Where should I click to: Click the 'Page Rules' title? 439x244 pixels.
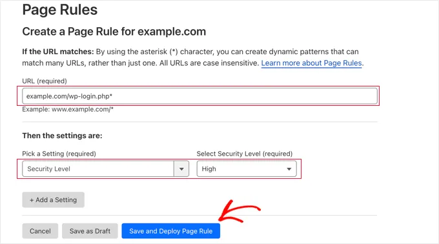[60, 10]
